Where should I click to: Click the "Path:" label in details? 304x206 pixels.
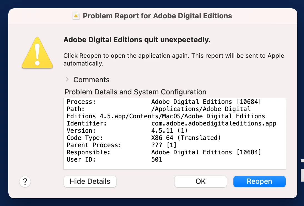point(76,109)
